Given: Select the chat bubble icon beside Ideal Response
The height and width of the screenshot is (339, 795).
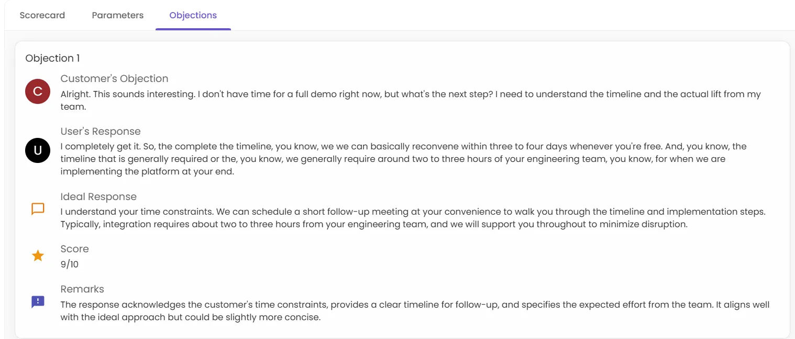Looking at the screenshot, I should click(x=37, y=209).
